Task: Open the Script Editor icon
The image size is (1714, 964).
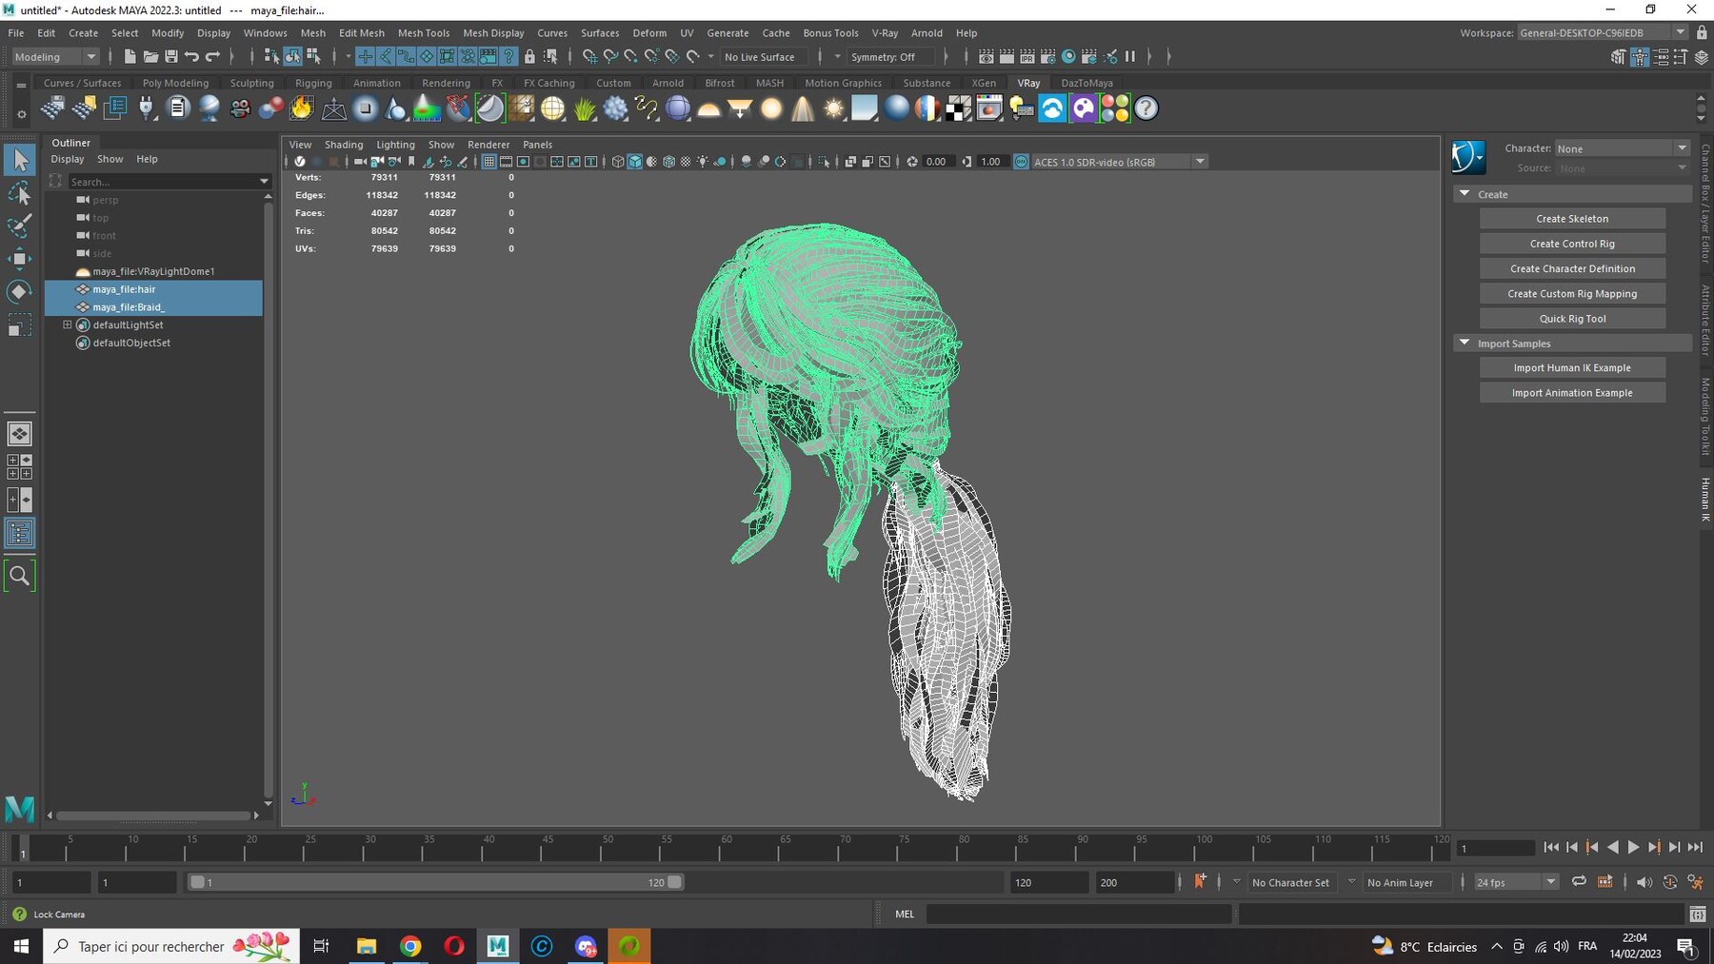Action: click(x=1698, y=915)
